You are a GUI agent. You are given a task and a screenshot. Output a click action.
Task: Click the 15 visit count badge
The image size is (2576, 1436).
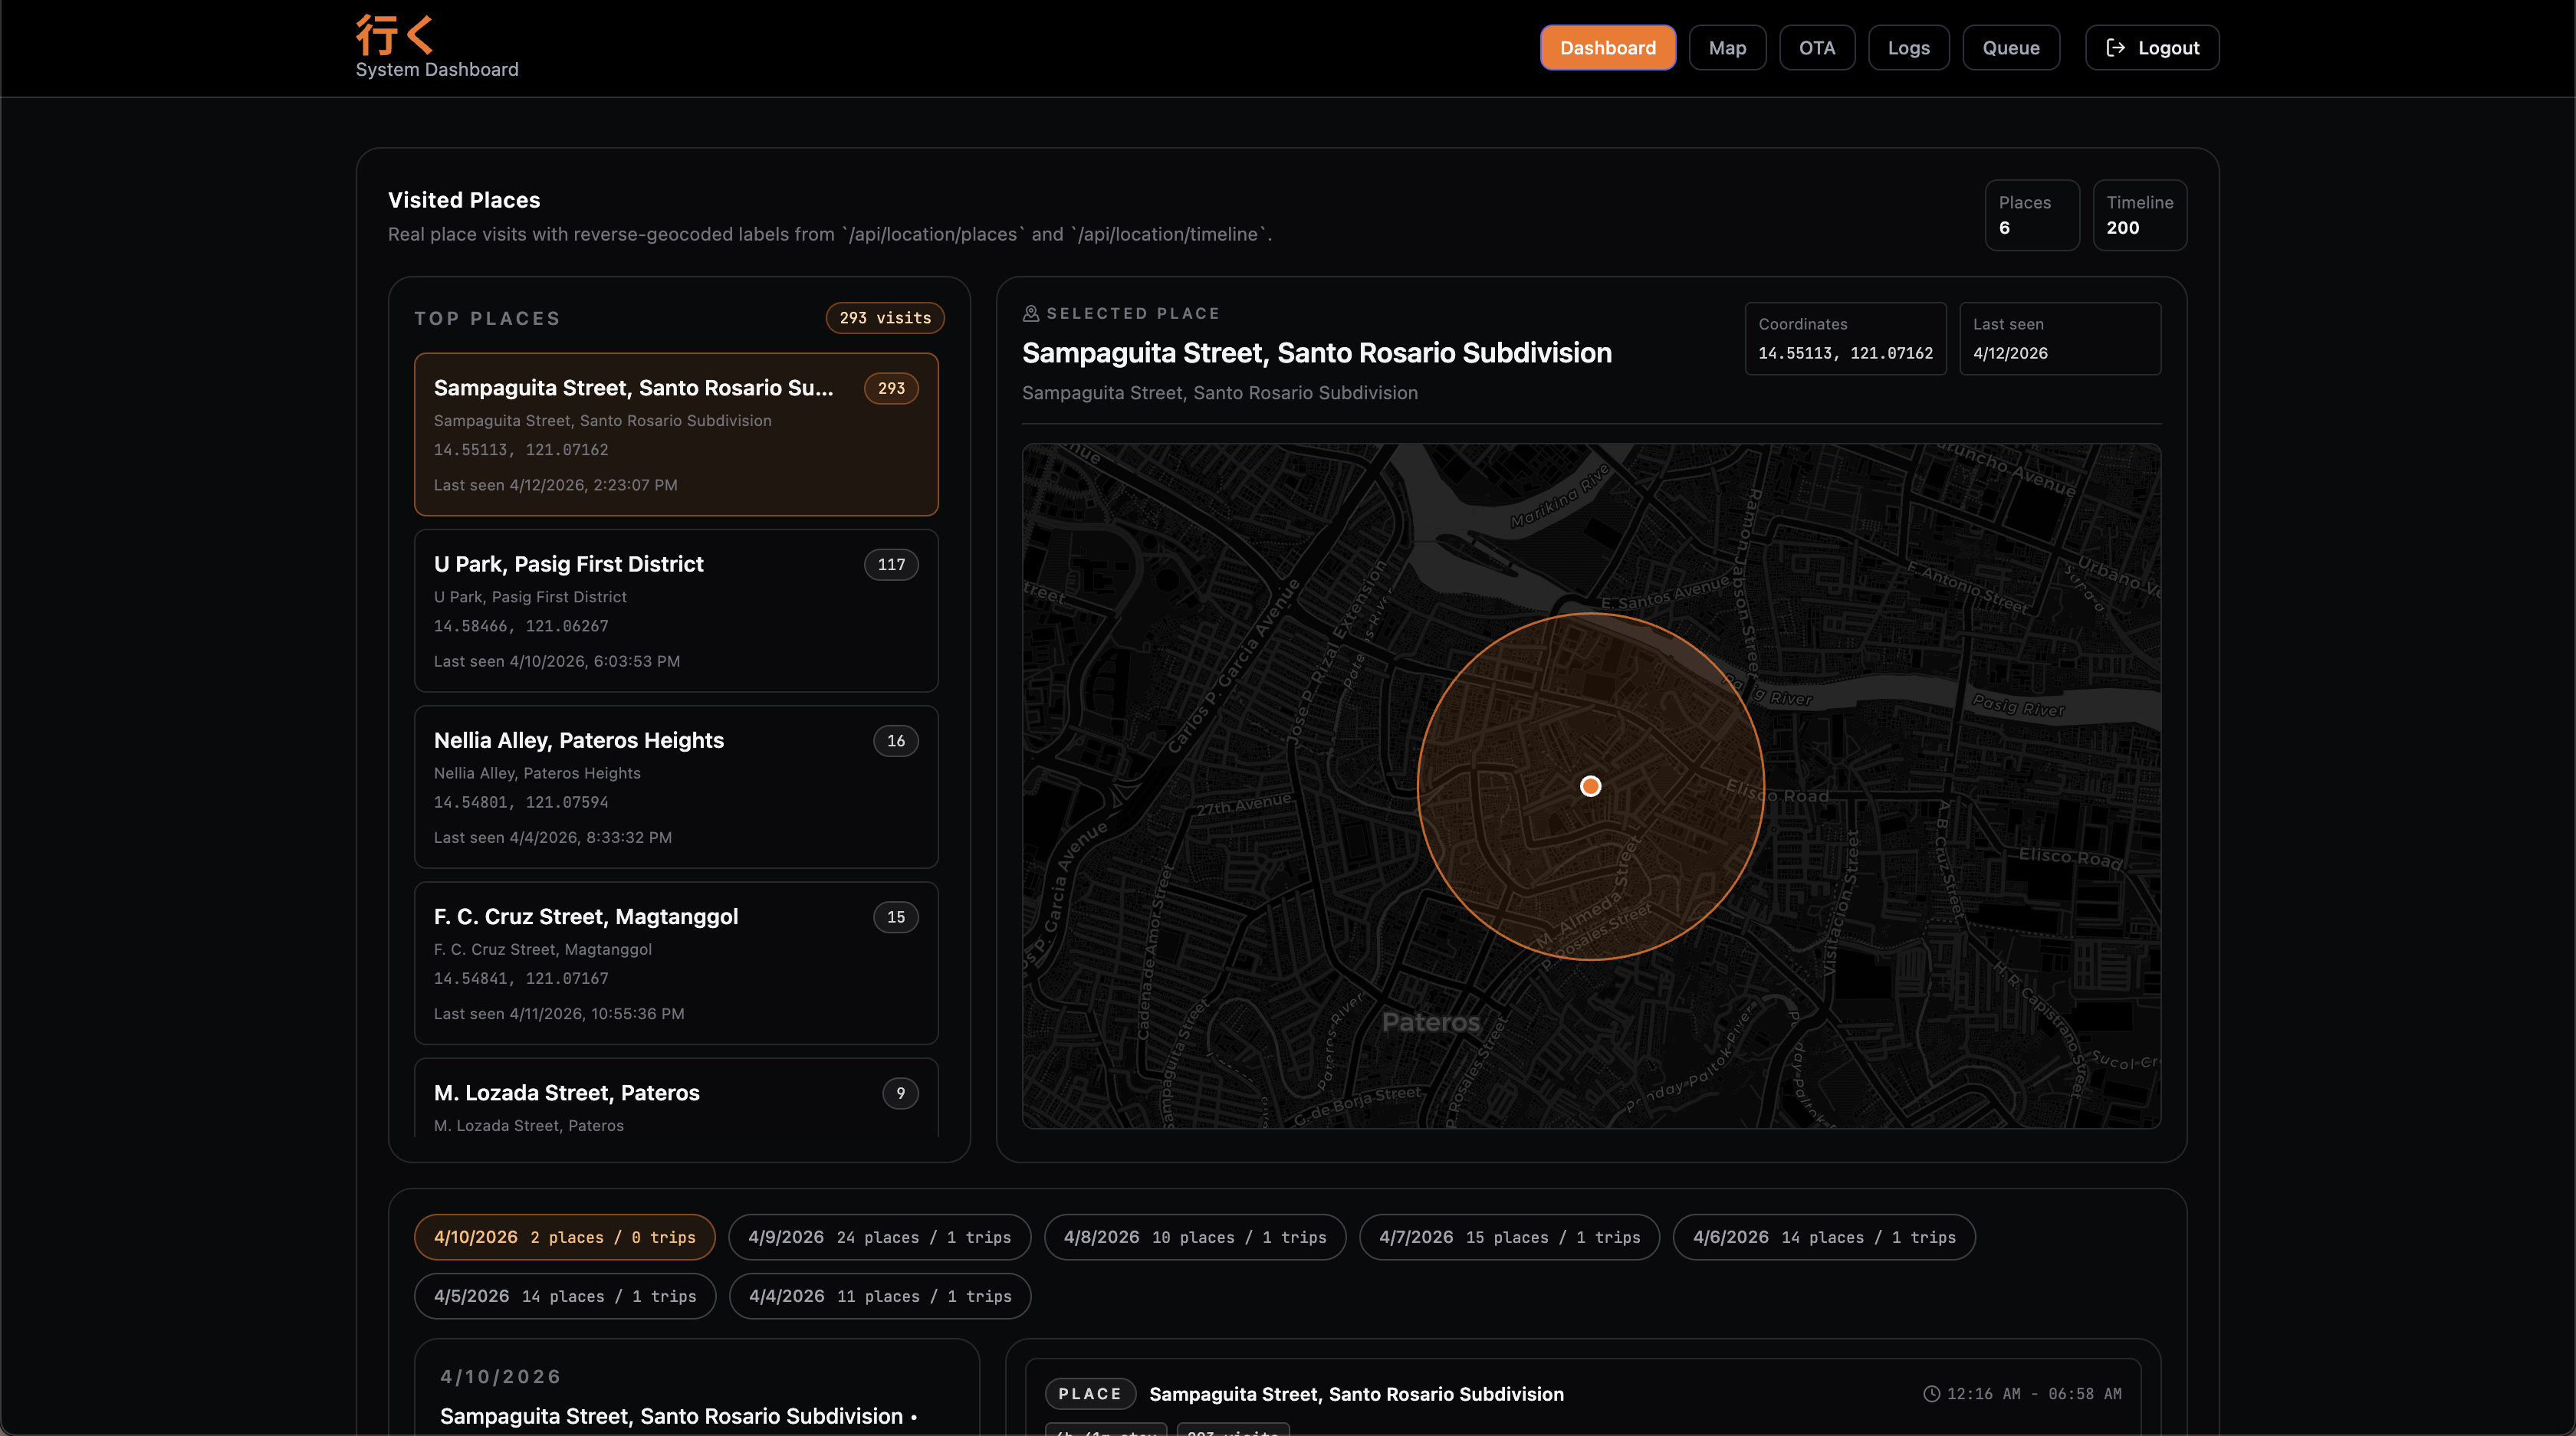coord(895,917)
